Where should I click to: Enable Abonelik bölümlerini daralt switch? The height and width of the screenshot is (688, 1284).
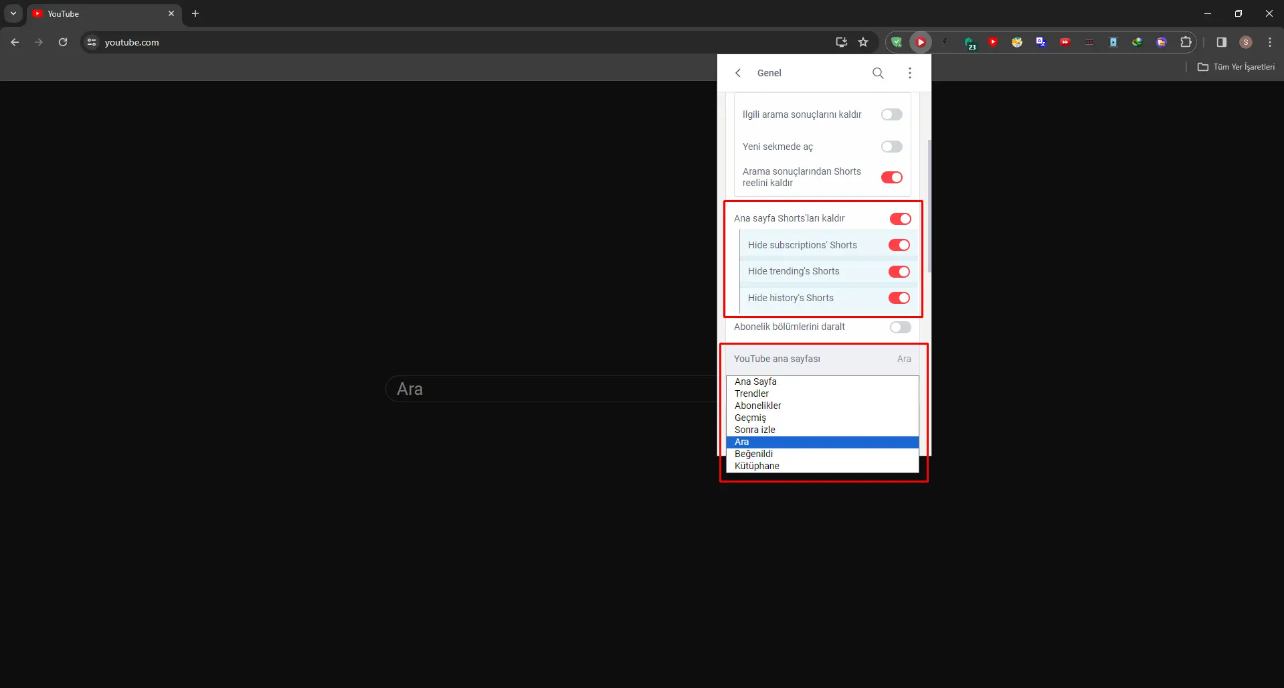coord(901,327)
